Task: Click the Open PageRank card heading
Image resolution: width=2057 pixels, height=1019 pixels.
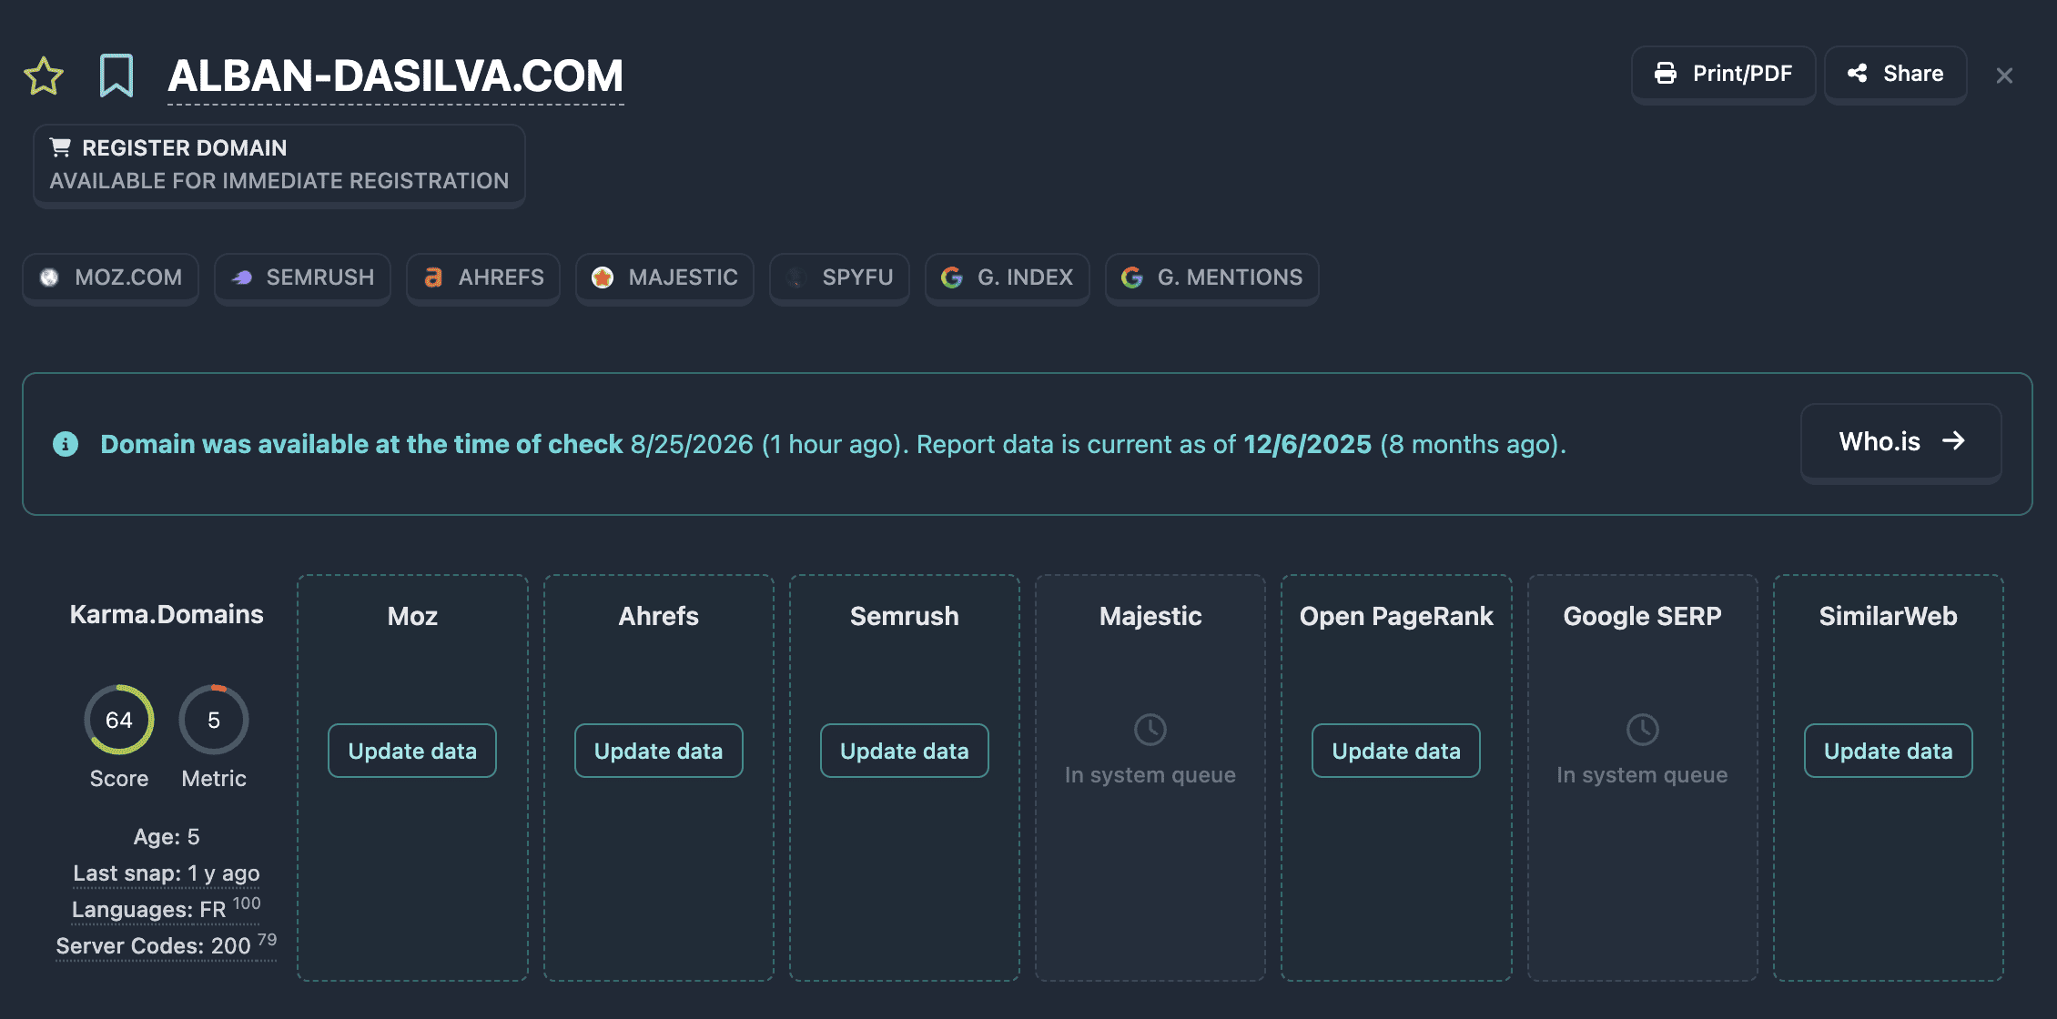Action: pyautogui.click(x=1396, y=617)
